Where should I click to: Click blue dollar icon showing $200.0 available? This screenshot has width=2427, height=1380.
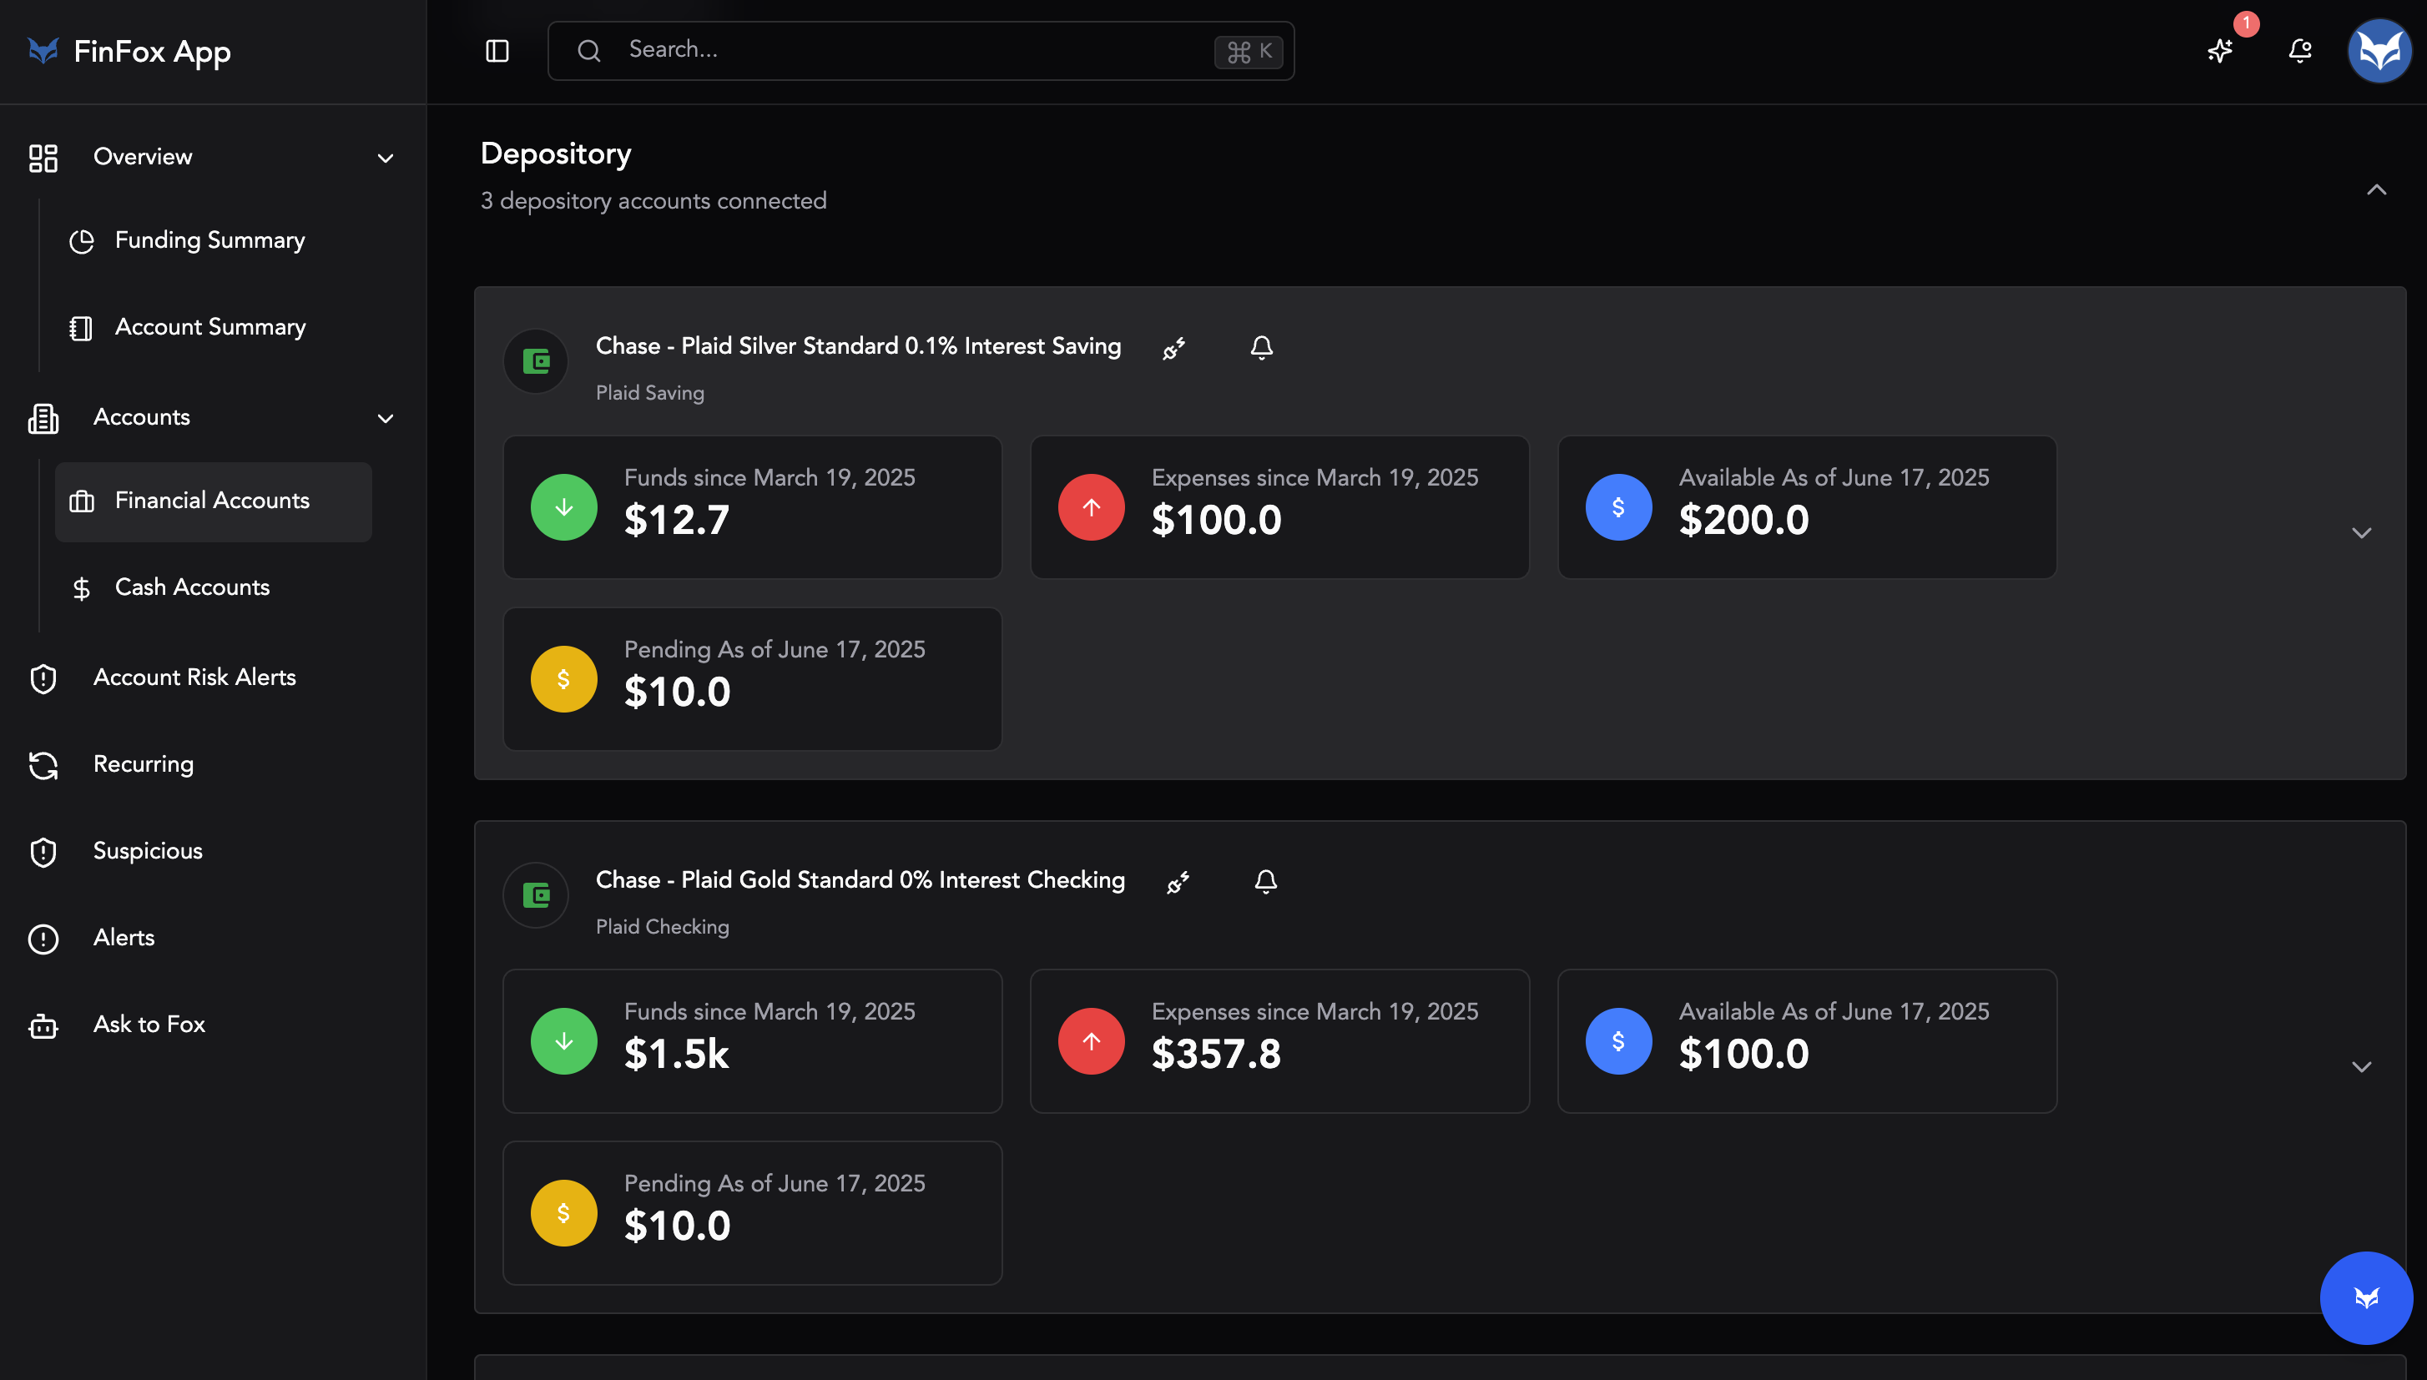point(1618,507)
